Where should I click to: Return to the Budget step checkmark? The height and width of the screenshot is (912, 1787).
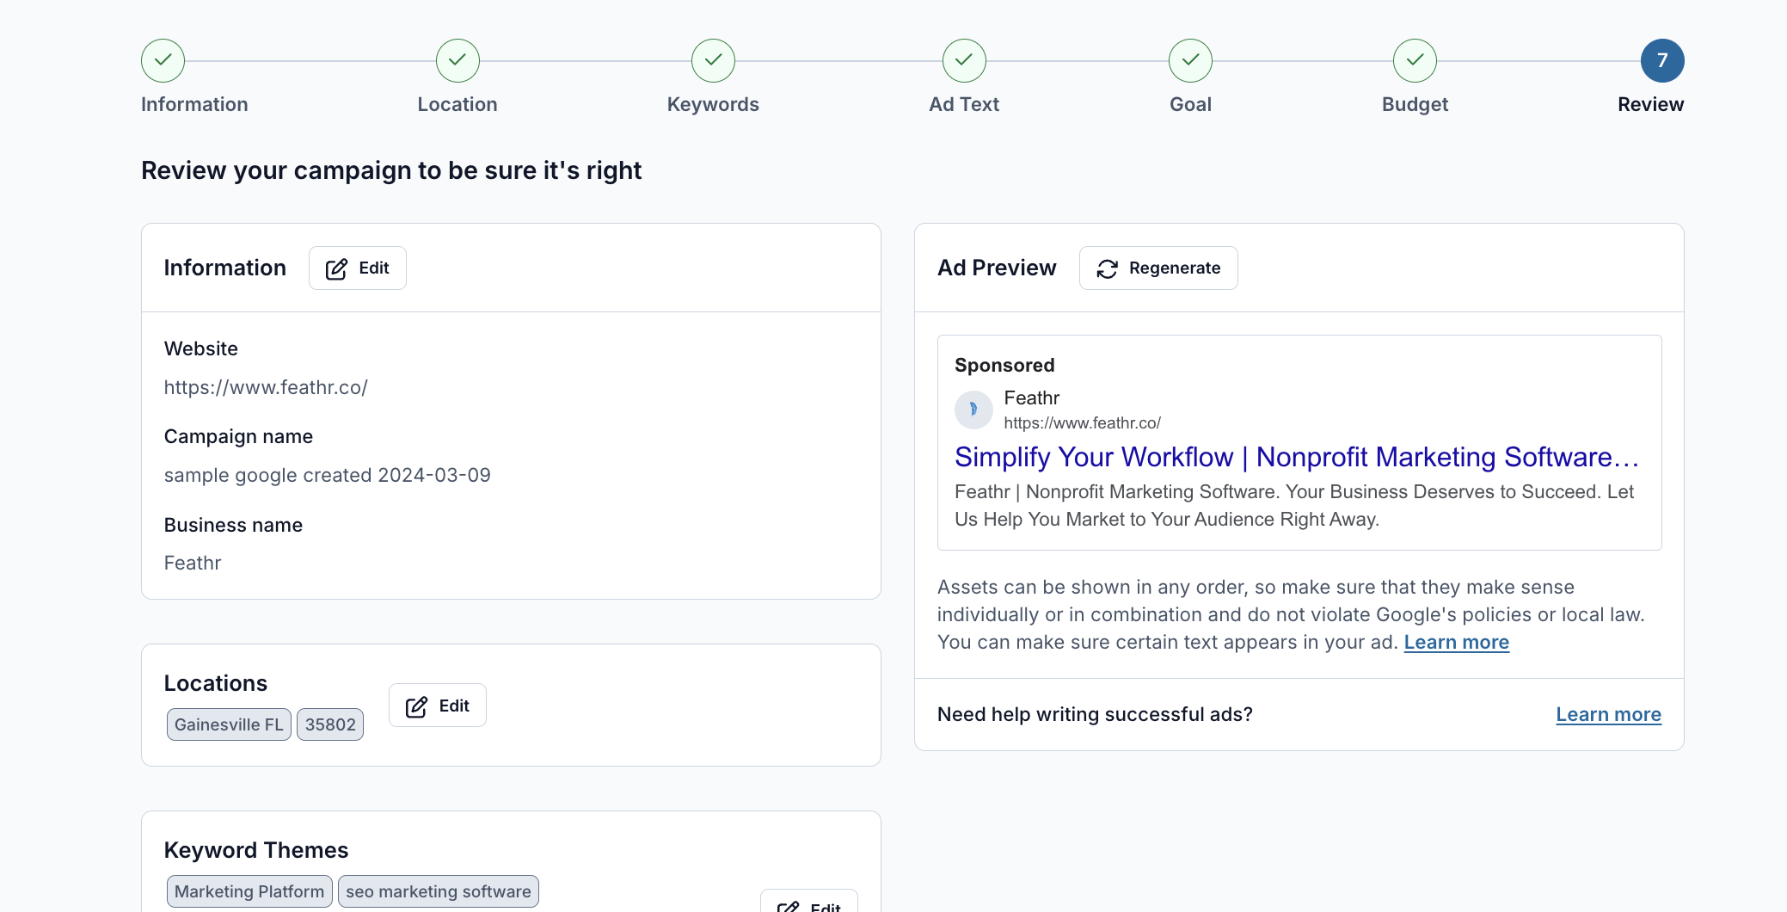(1415, 60)
